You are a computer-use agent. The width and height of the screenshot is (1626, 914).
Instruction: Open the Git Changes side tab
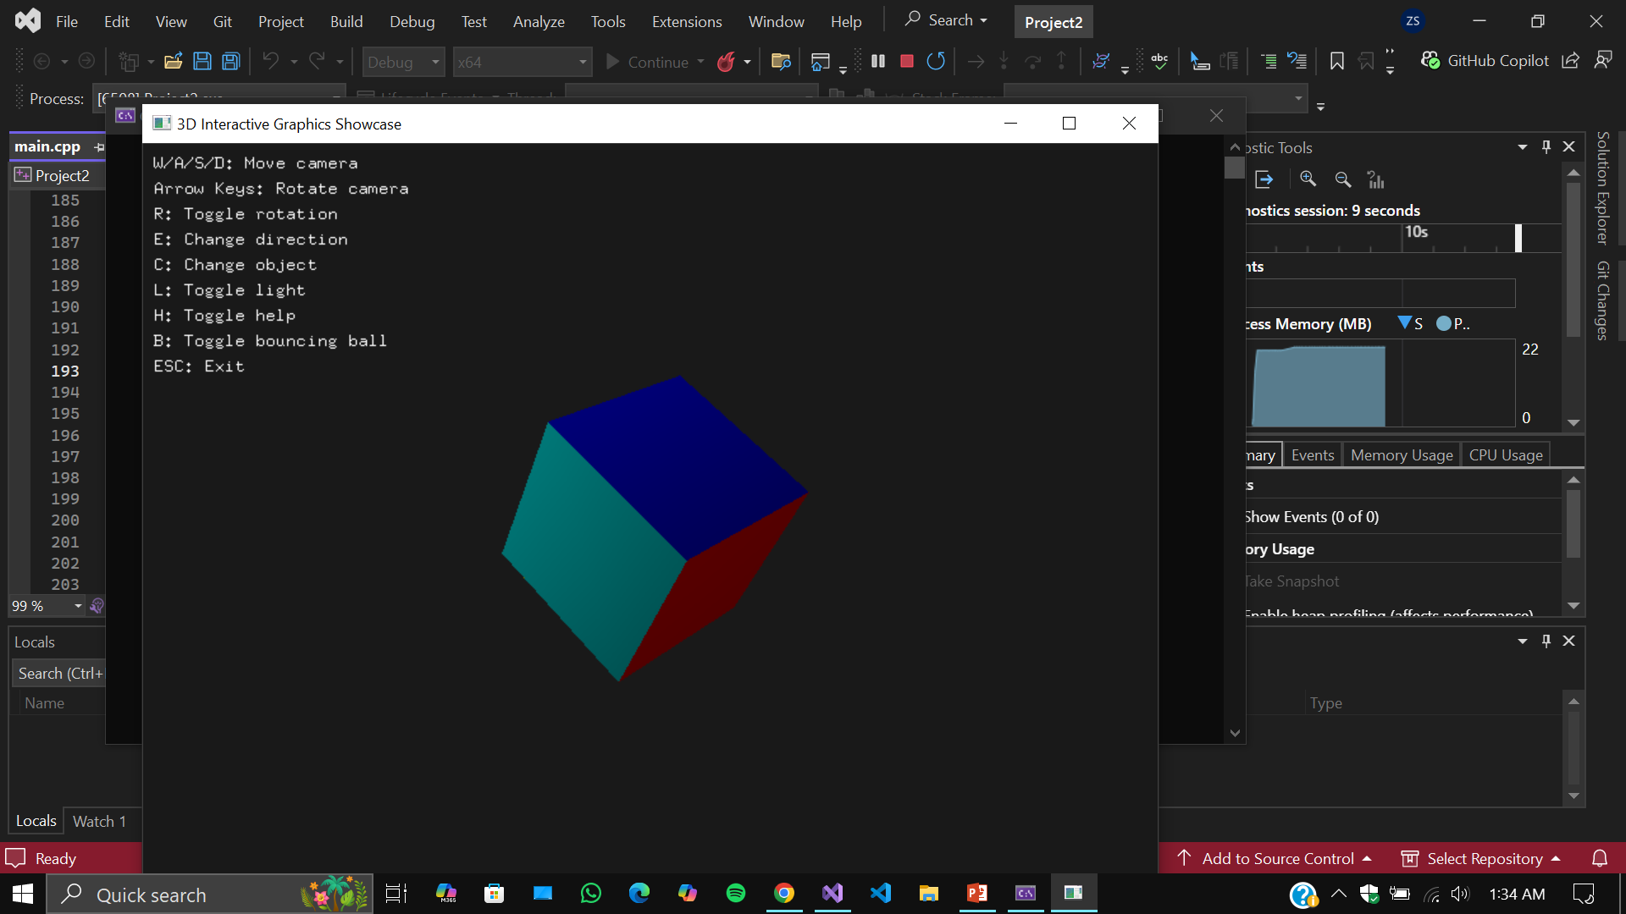[1602, 300]
